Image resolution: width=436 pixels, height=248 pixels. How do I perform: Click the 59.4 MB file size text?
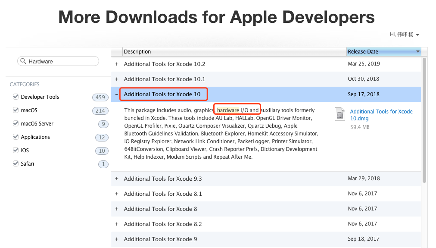click(x=360, y=127)
